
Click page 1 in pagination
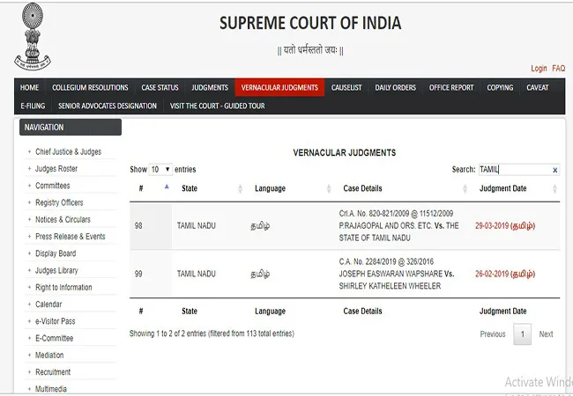tap(523, 334)
